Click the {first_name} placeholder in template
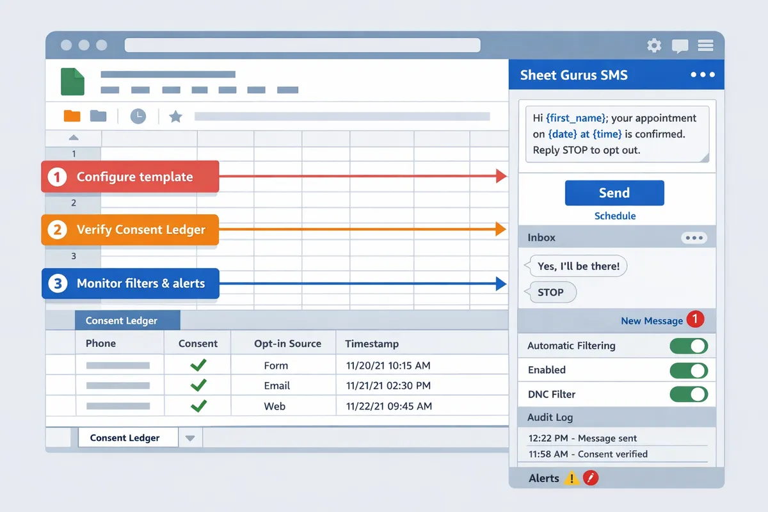Viewport: 768px width, 512px height. [577, 118]
